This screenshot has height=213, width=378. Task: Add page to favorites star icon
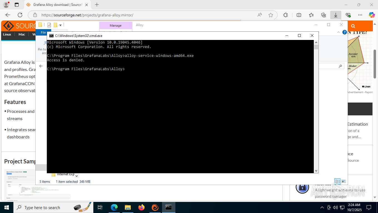tap(271, 15)
